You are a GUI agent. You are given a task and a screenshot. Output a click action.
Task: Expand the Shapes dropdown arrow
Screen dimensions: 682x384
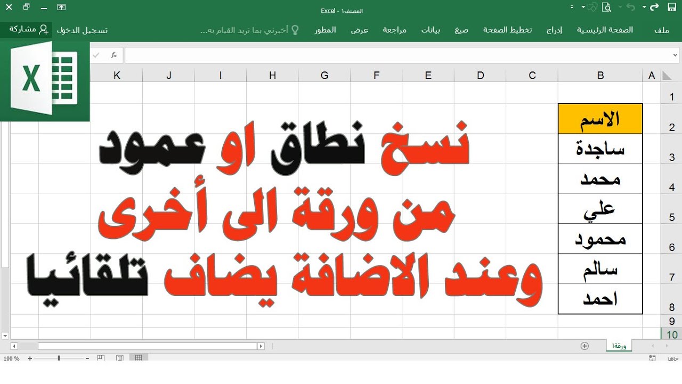pos(583,7)
